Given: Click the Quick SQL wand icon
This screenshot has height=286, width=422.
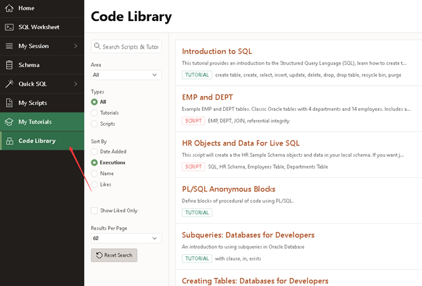Looking at the screenshot, I should coord(9,84).
